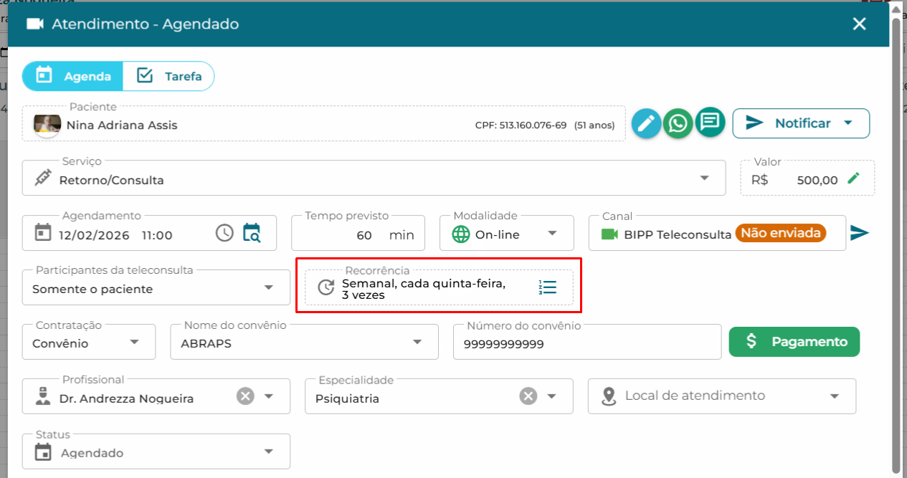This screenshot has width=907, height=478.
Task: Open Local de atendimento dropdown
Action: pos(722,396)
